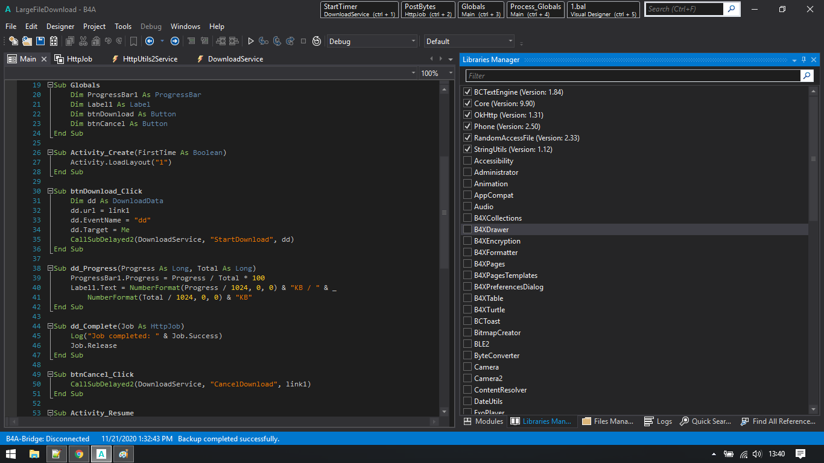Viewport: 824px width, 463px height.
Task: Jump to PostBytes HttpJob shortcut
Action: pos(428,10)
